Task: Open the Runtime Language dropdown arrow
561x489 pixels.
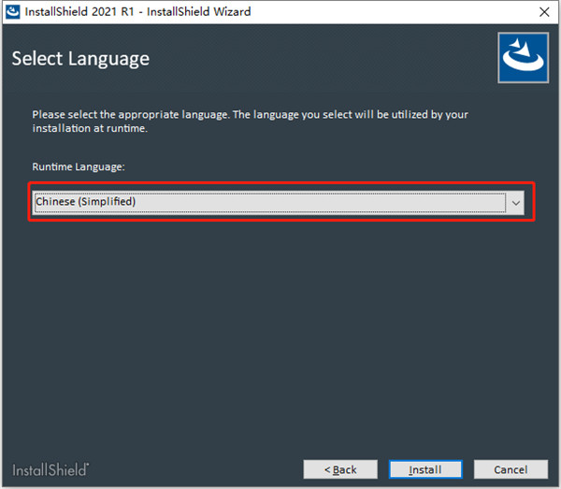Action: pyautogui.click(x=515, y=203)
